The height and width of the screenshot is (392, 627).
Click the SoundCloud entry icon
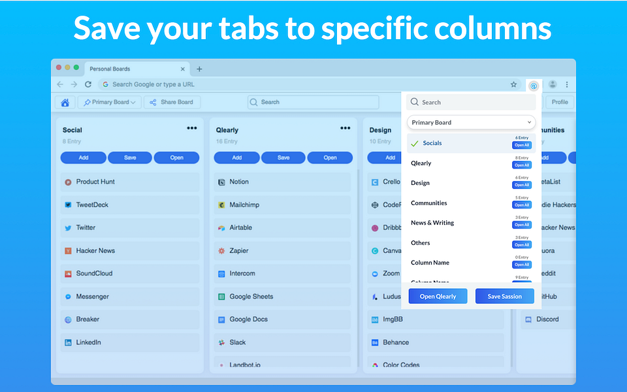[x=68, y=274]
